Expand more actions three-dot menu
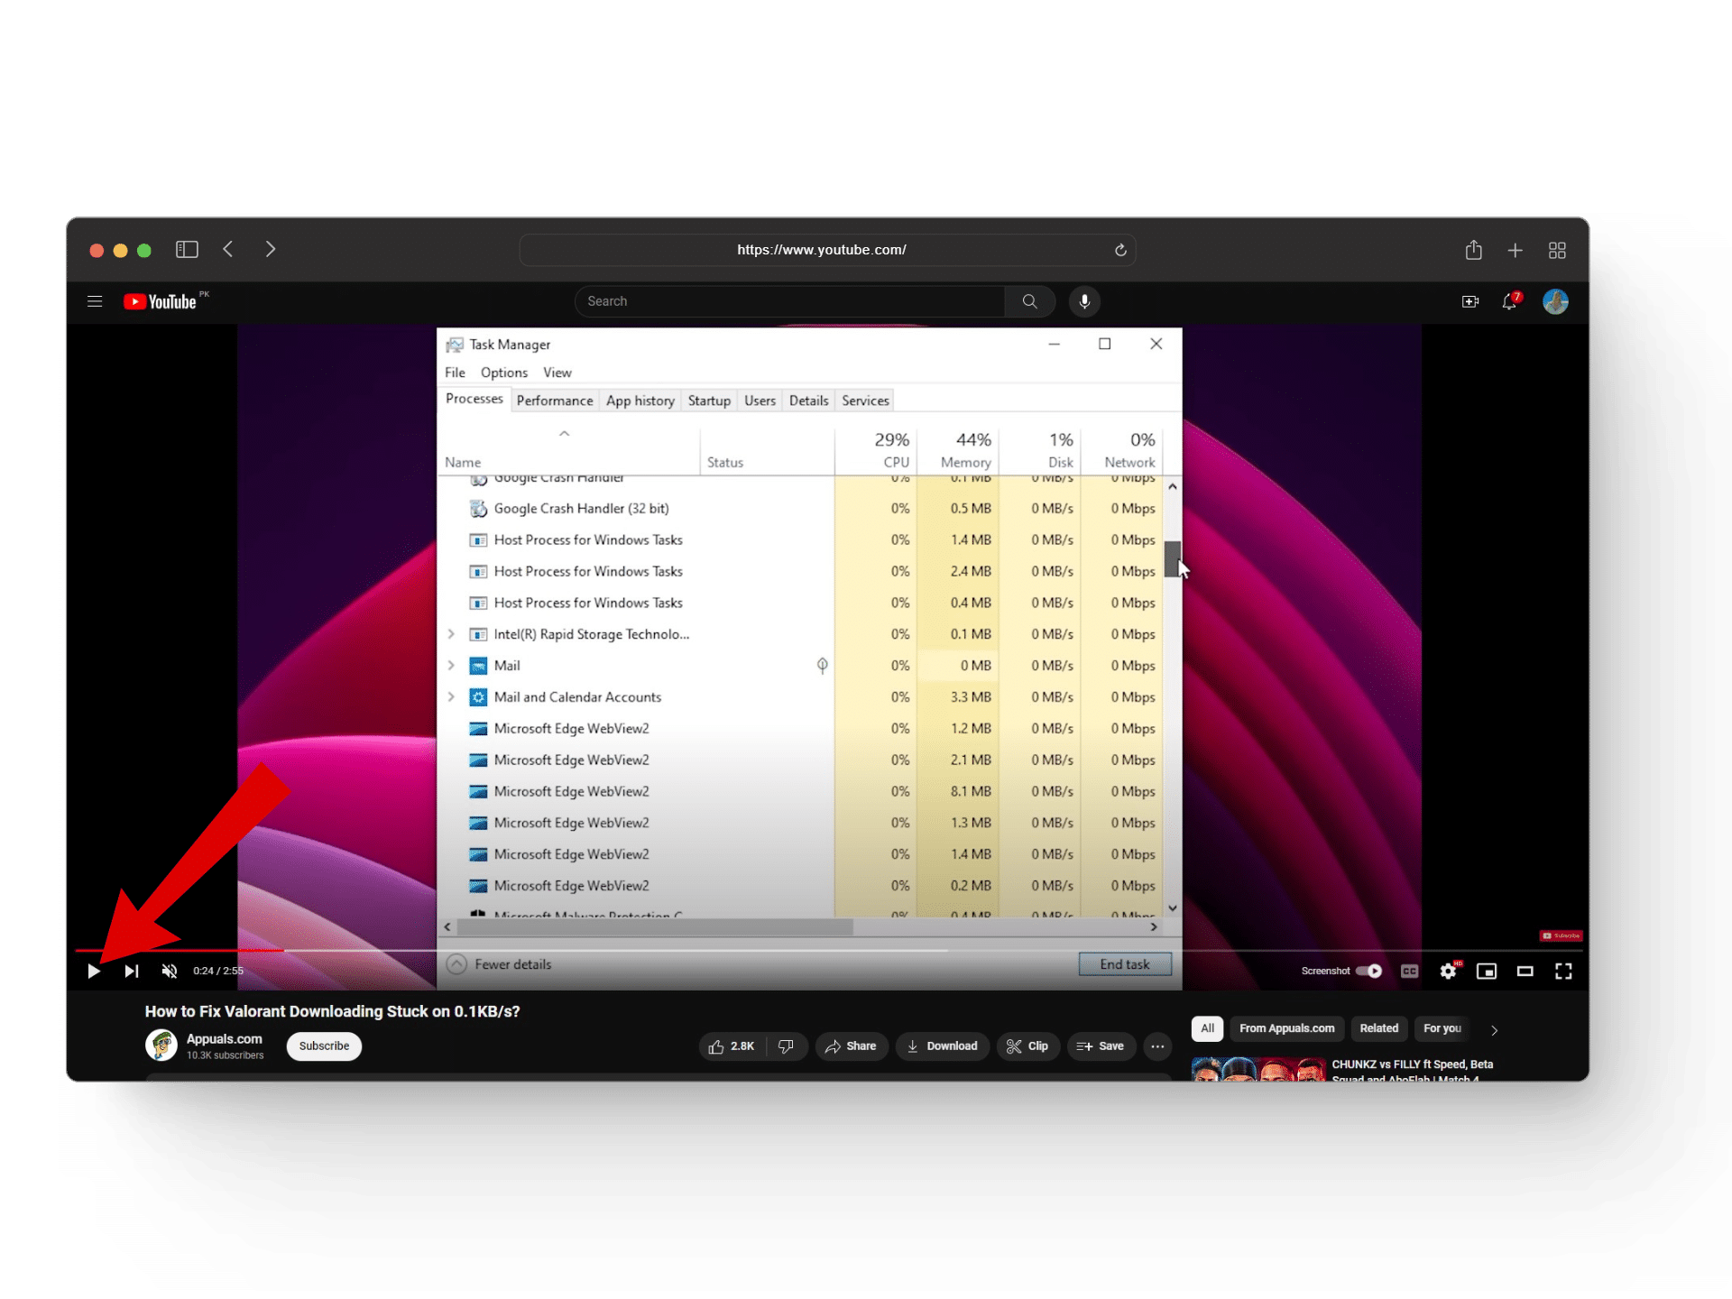 coord(1157,1046)
